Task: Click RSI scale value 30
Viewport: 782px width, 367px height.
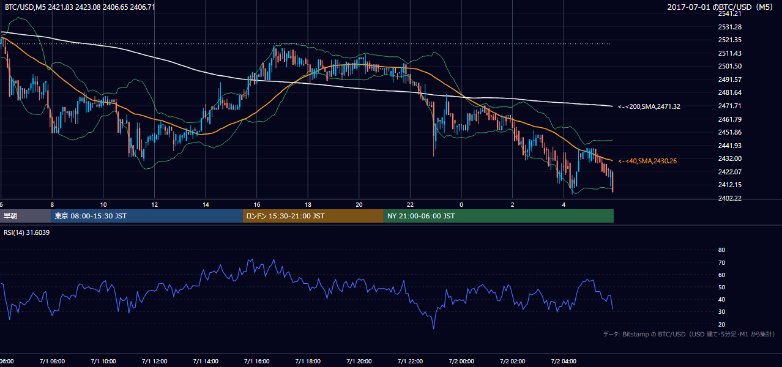Action: pos(721,312)
